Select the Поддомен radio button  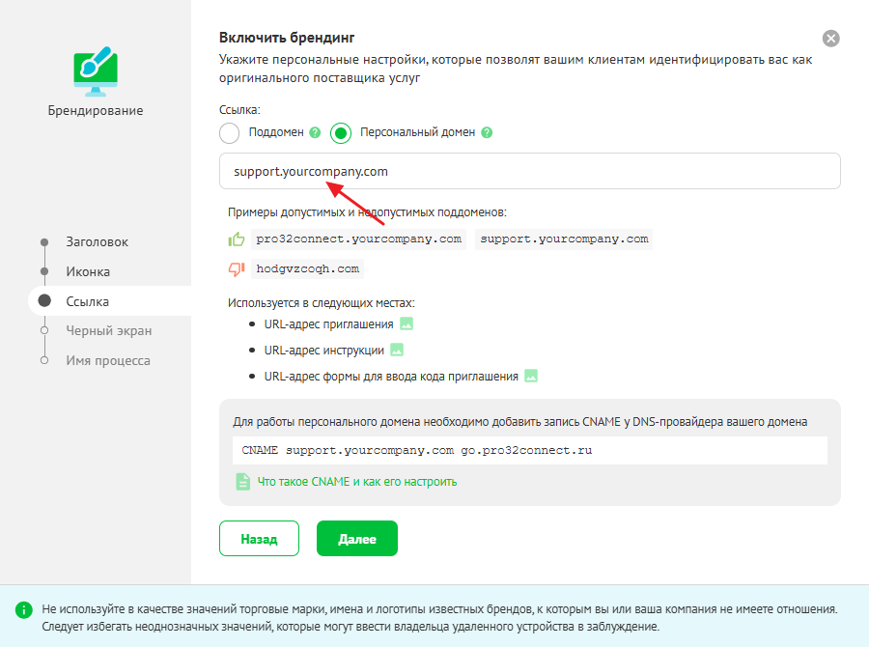(x=230, y=132)
